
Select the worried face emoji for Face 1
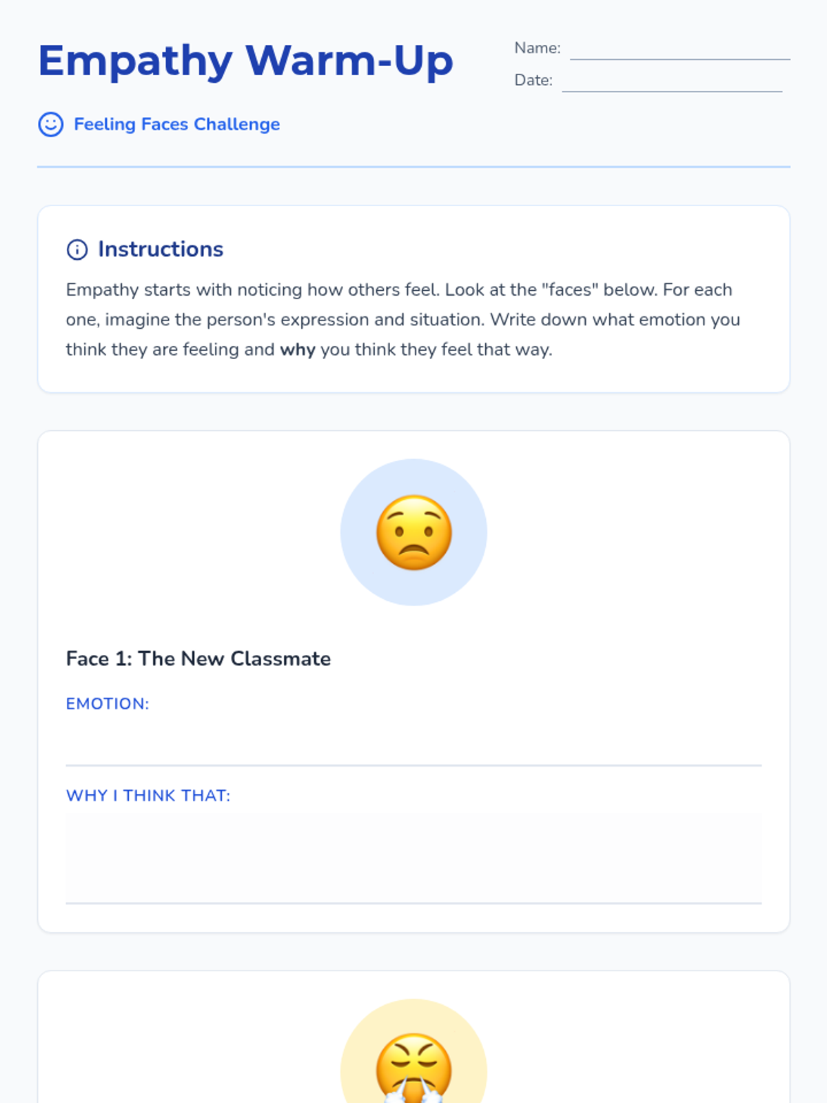[413, 532]
